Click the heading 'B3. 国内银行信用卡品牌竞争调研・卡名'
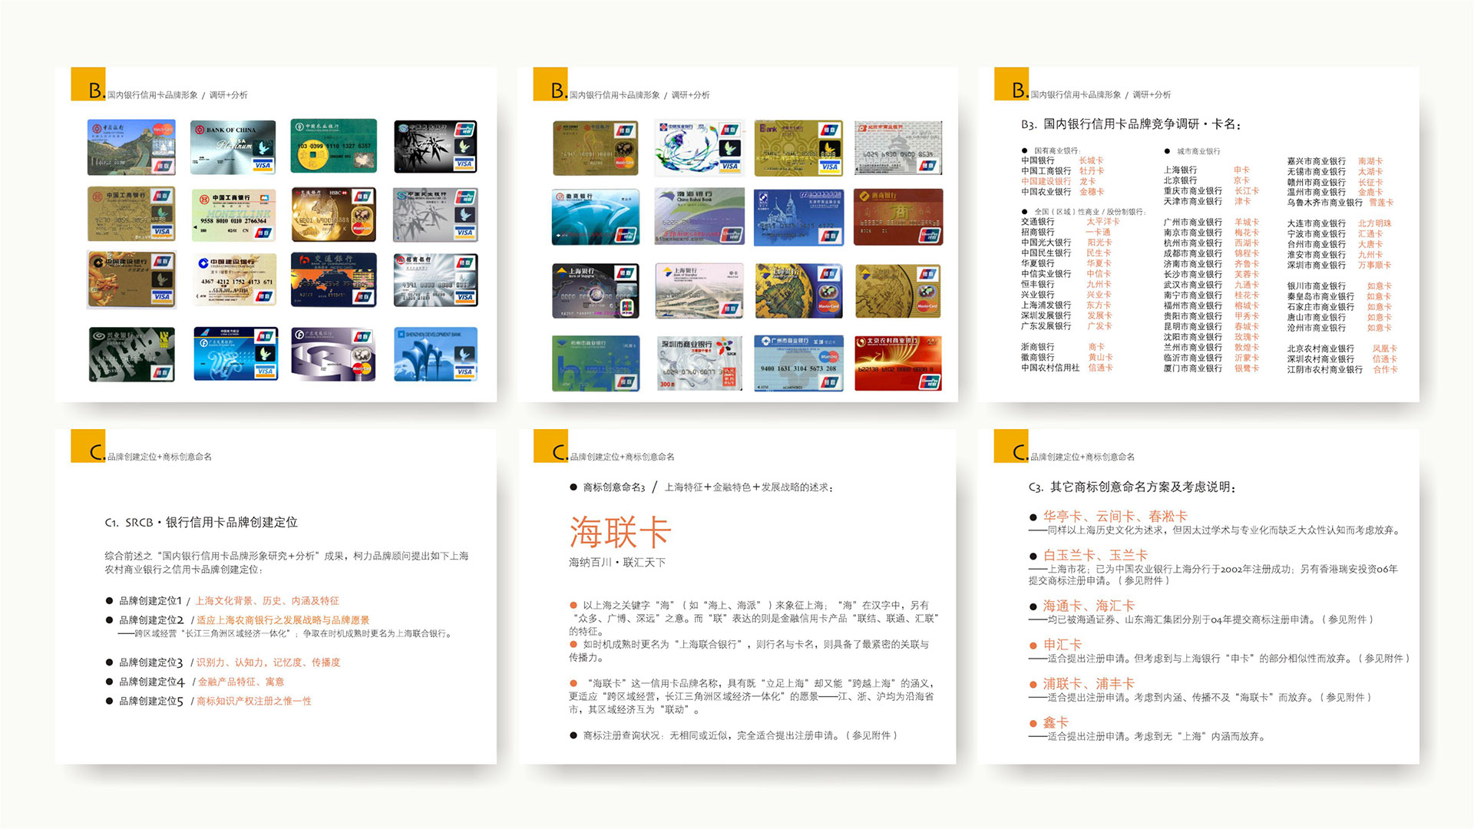The width and height of the screenshot is (1474, 829). coord(1130,124)
